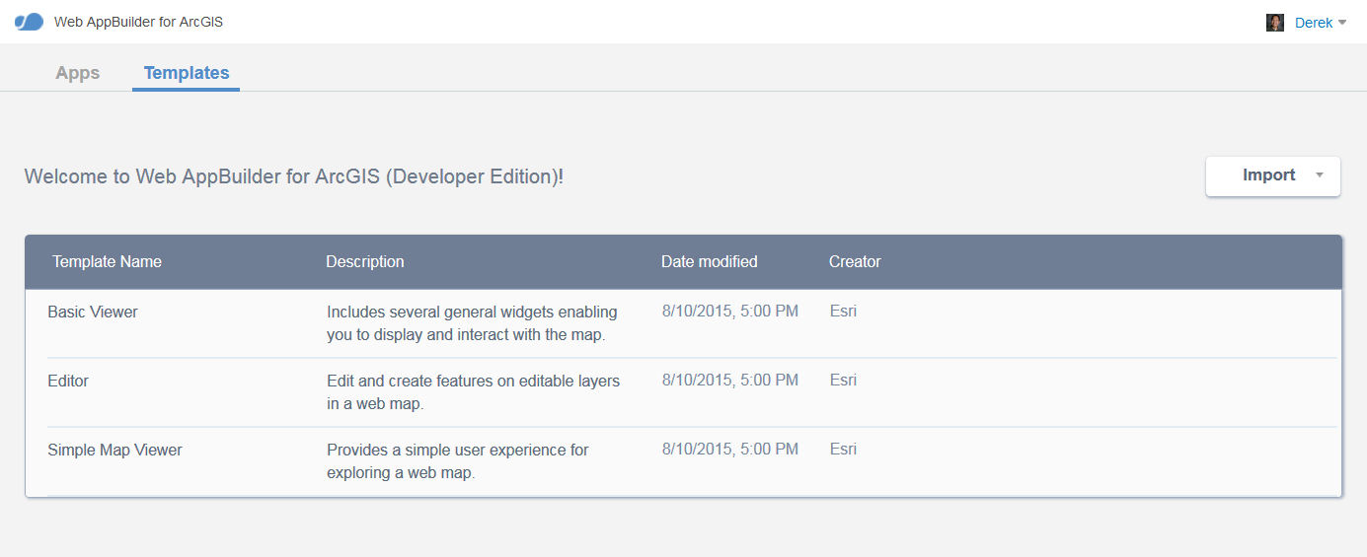Click the Web AppBuilder for ArcGIS title
Screen dimensions: 1367x557
[138, 22]
